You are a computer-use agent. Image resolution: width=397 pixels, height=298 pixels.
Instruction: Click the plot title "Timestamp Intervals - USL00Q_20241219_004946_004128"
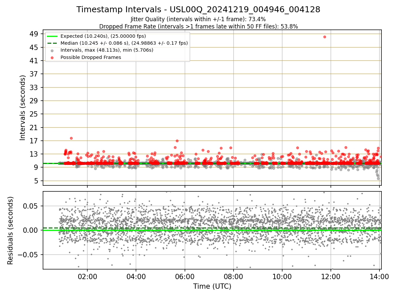tap(198, 10)
